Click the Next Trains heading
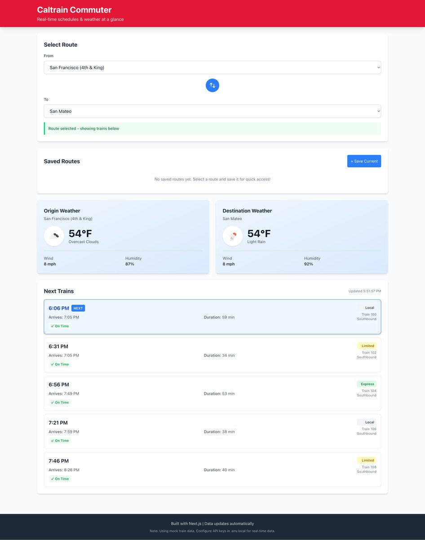Screen dimensions: 425x540 pyautogui.click(x=59, y=291)
